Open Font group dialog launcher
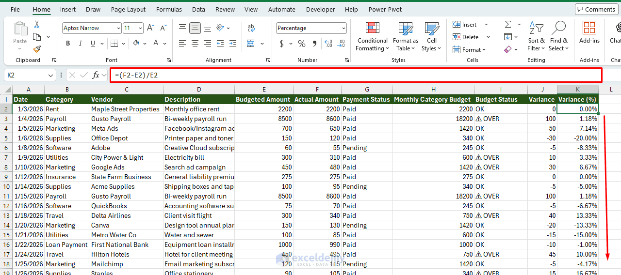Viewport: 621px width, 275px height. click(x=169, y=60)
